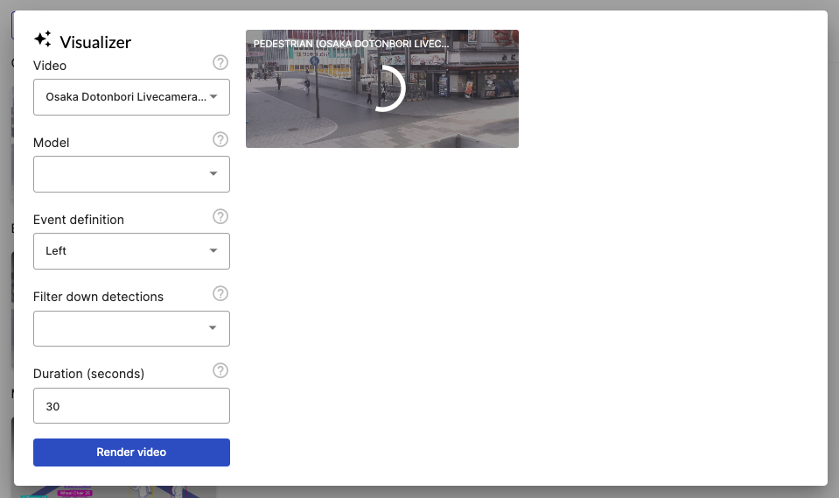Open help for Filter down detections

[220, 294]
